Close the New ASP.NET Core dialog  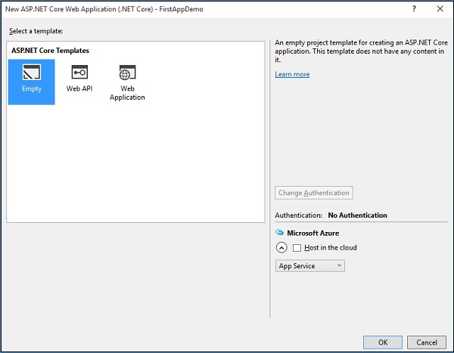[440, 9]
